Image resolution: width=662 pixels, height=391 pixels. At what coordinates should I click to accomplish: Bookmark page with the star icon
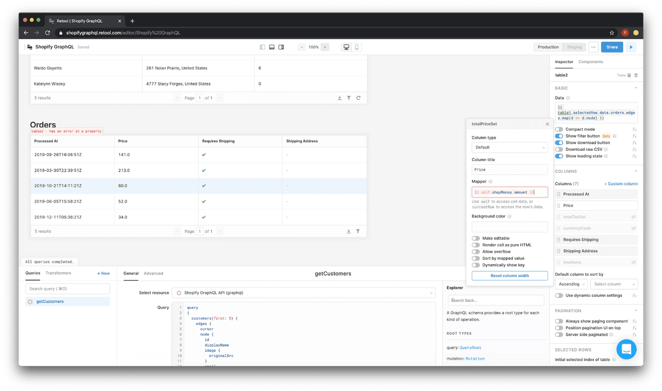(x=611, y=33)
